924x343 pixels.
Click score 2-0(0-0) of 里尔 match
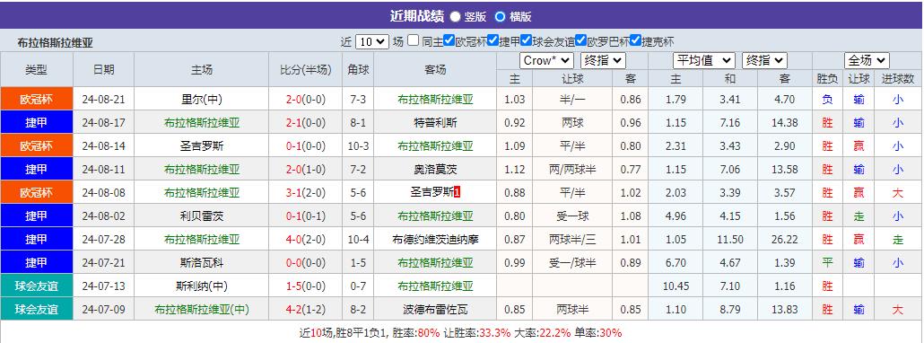coord(305,100)
